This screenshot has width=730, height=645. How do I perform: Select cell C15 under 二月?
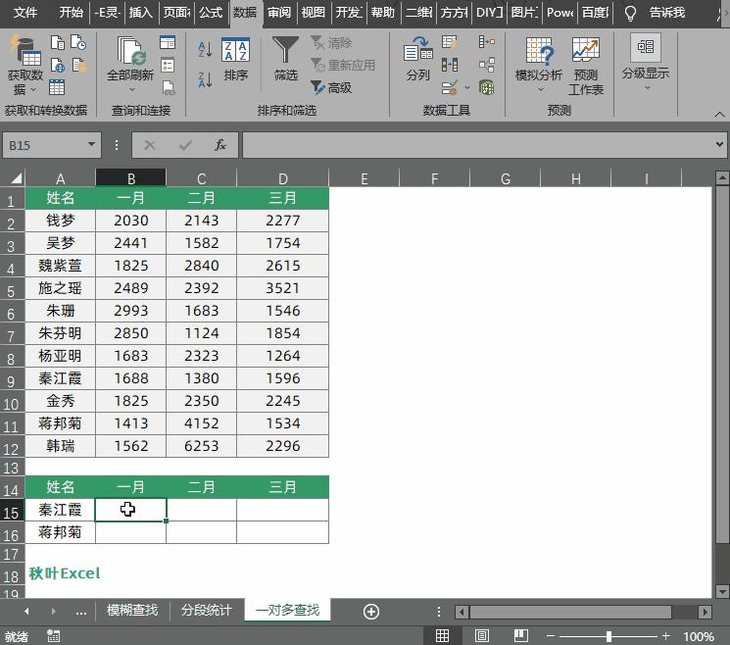(201, 510)
